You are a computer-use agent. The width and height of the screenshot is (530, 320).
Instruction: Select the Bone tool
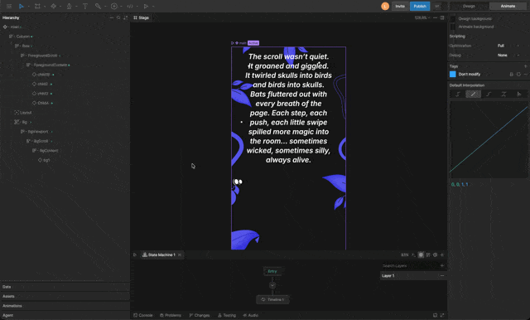click(x=98, y=6)
